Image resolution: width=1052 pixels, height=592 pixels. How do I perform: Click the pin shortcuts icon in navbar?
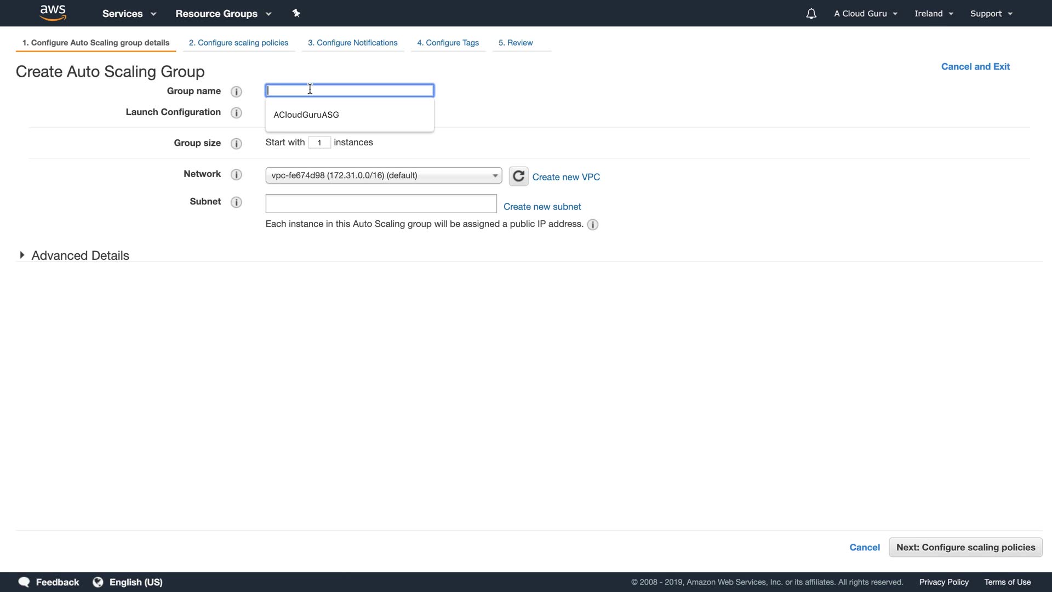[x=296, y=13]
